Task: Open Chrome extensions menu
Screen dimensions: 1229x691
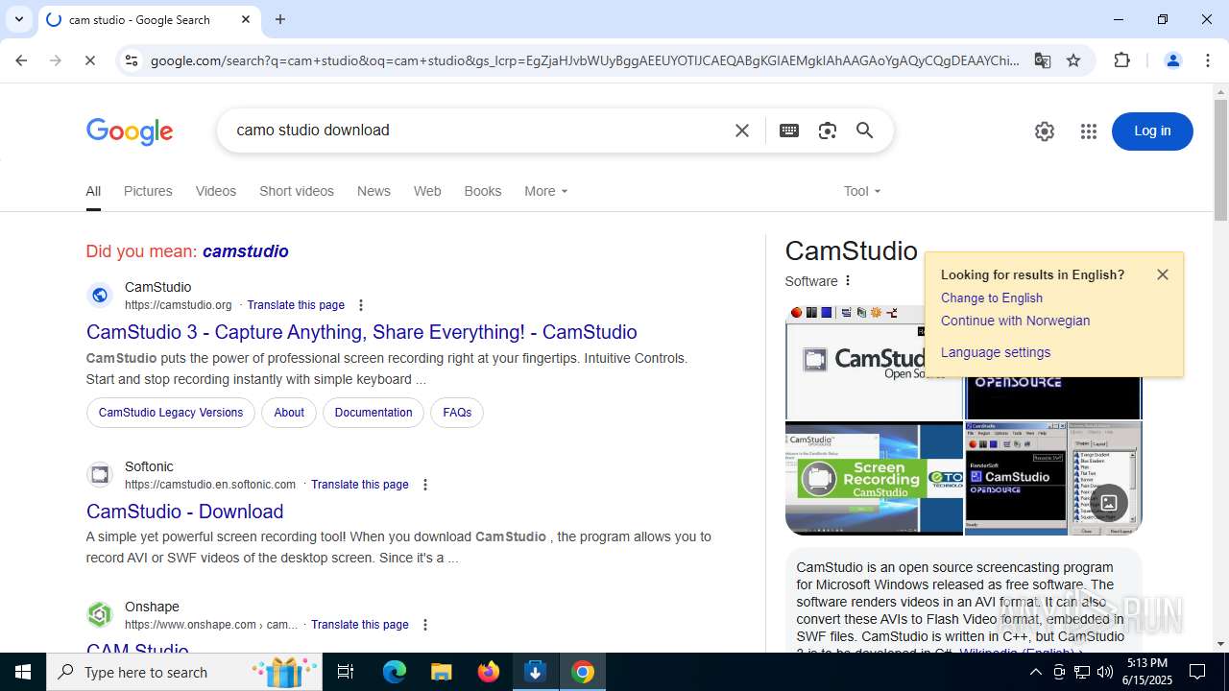Action: [x=1121, y=60]
